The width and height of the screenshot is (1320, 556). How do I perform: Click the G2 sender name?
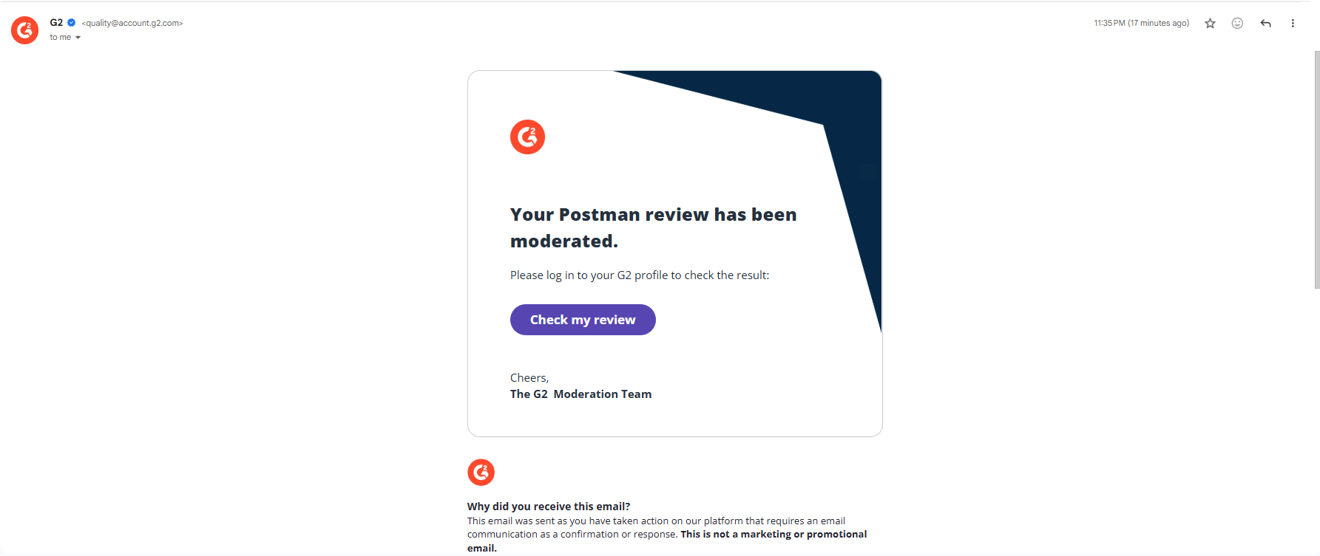pyautogui.click(x=56, y=23)
